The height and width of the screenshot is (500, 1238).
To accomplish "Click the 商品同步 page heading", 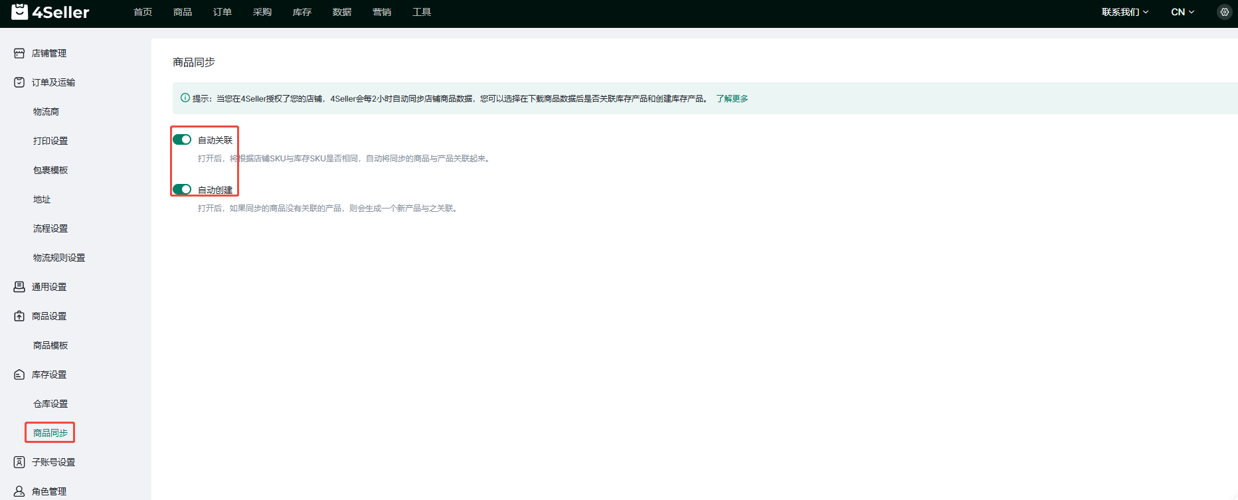I will [x=194, y=62].
